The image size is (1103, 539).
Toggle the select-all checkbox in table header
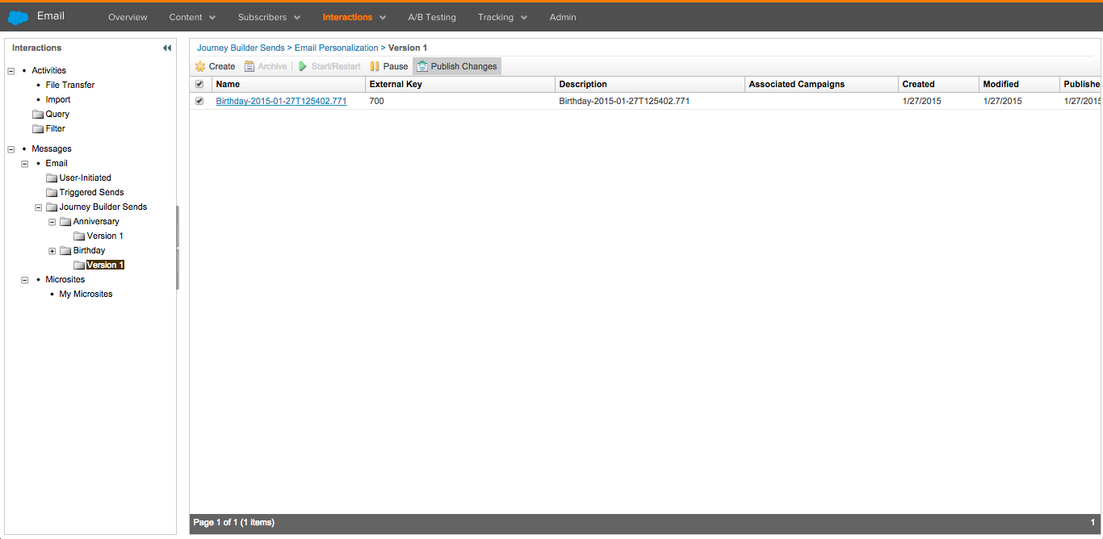[x=199, y=84]
